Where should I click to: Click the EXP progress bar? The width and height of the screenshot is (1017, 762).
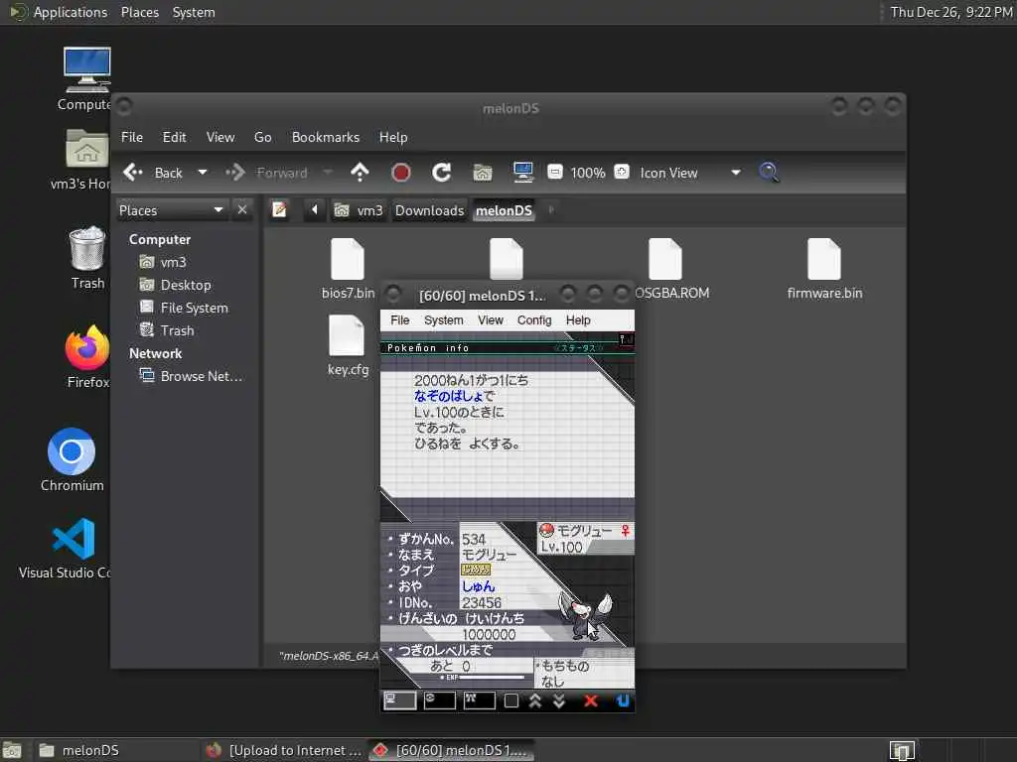click(x=491, y=677)
